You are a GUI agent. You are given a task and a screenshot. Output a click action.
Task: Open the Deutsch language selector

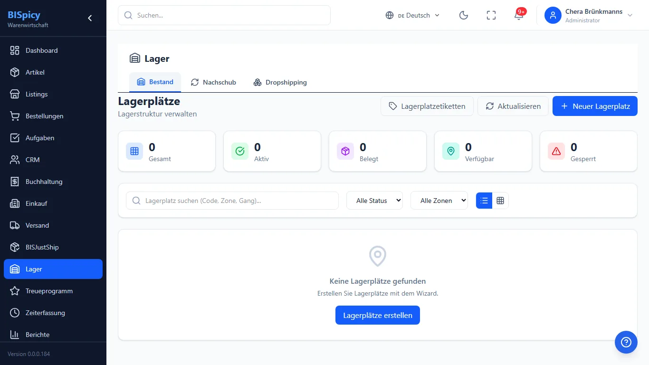412,15
